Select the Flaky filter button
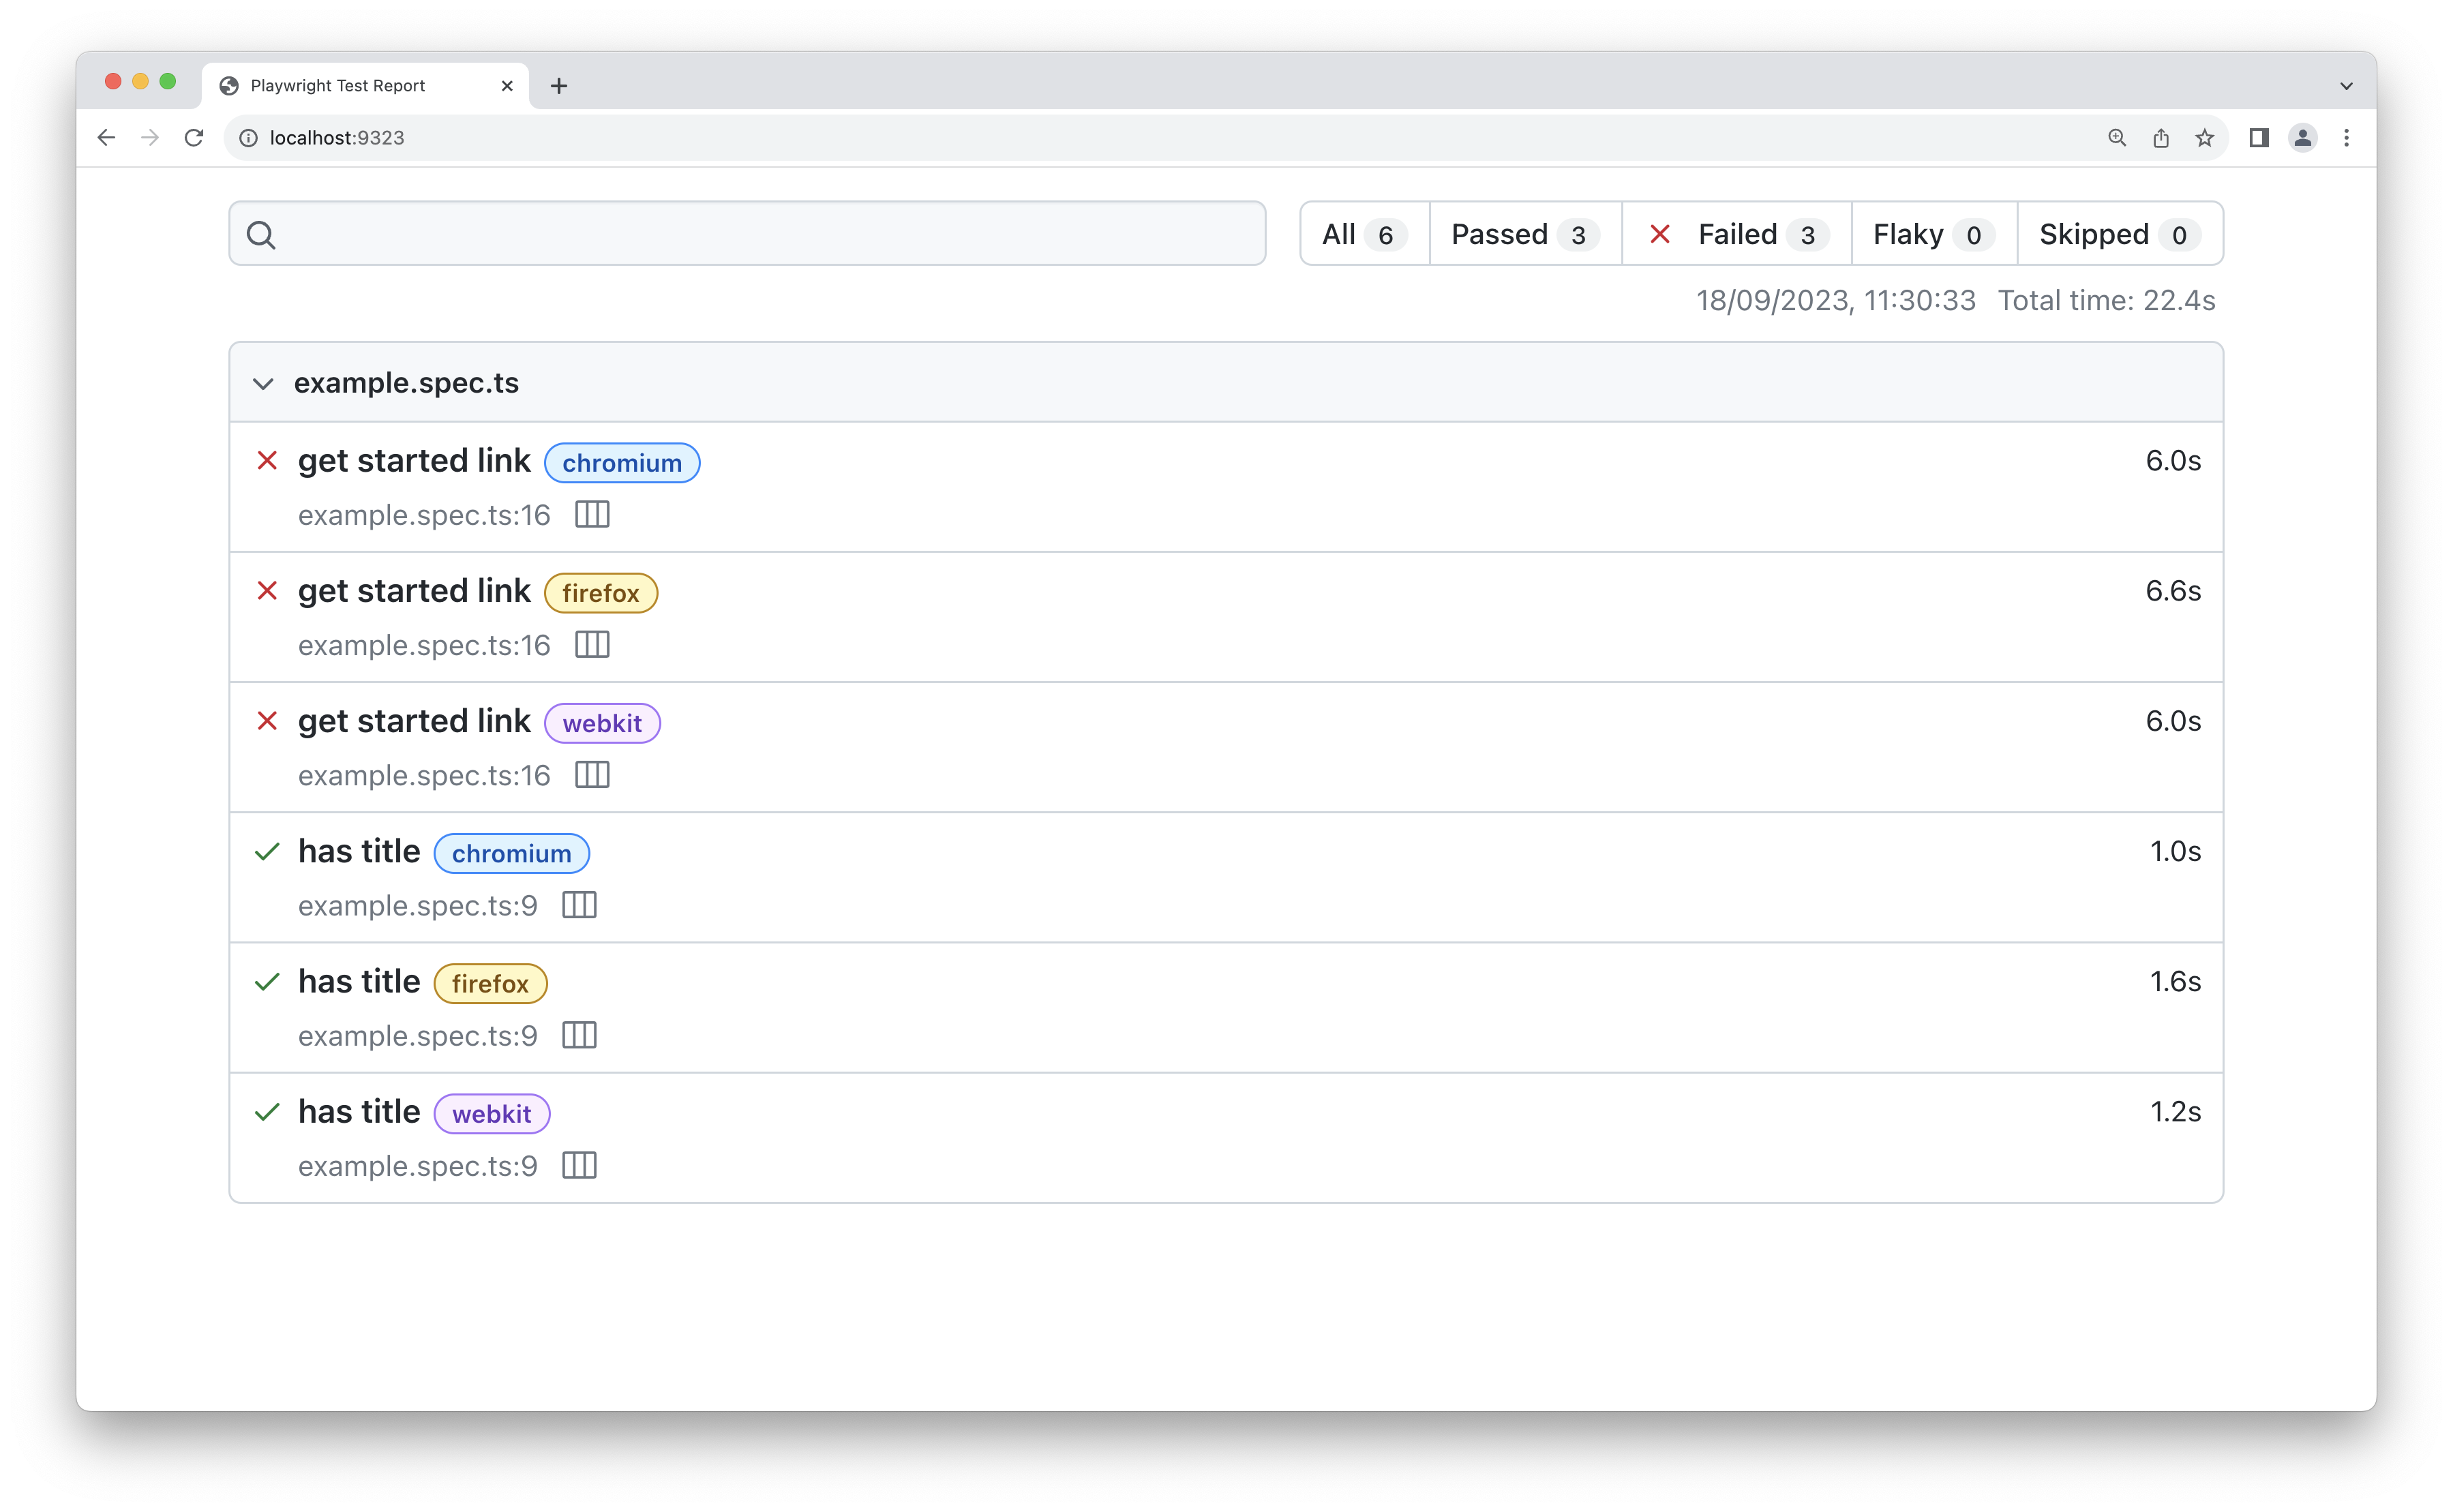This screenshot has height=1512, width=2453. (1931, 233)
